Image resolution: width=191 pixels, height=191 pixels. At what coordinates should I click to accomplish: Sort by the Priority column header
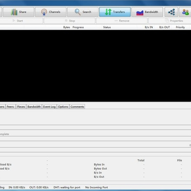180,27
